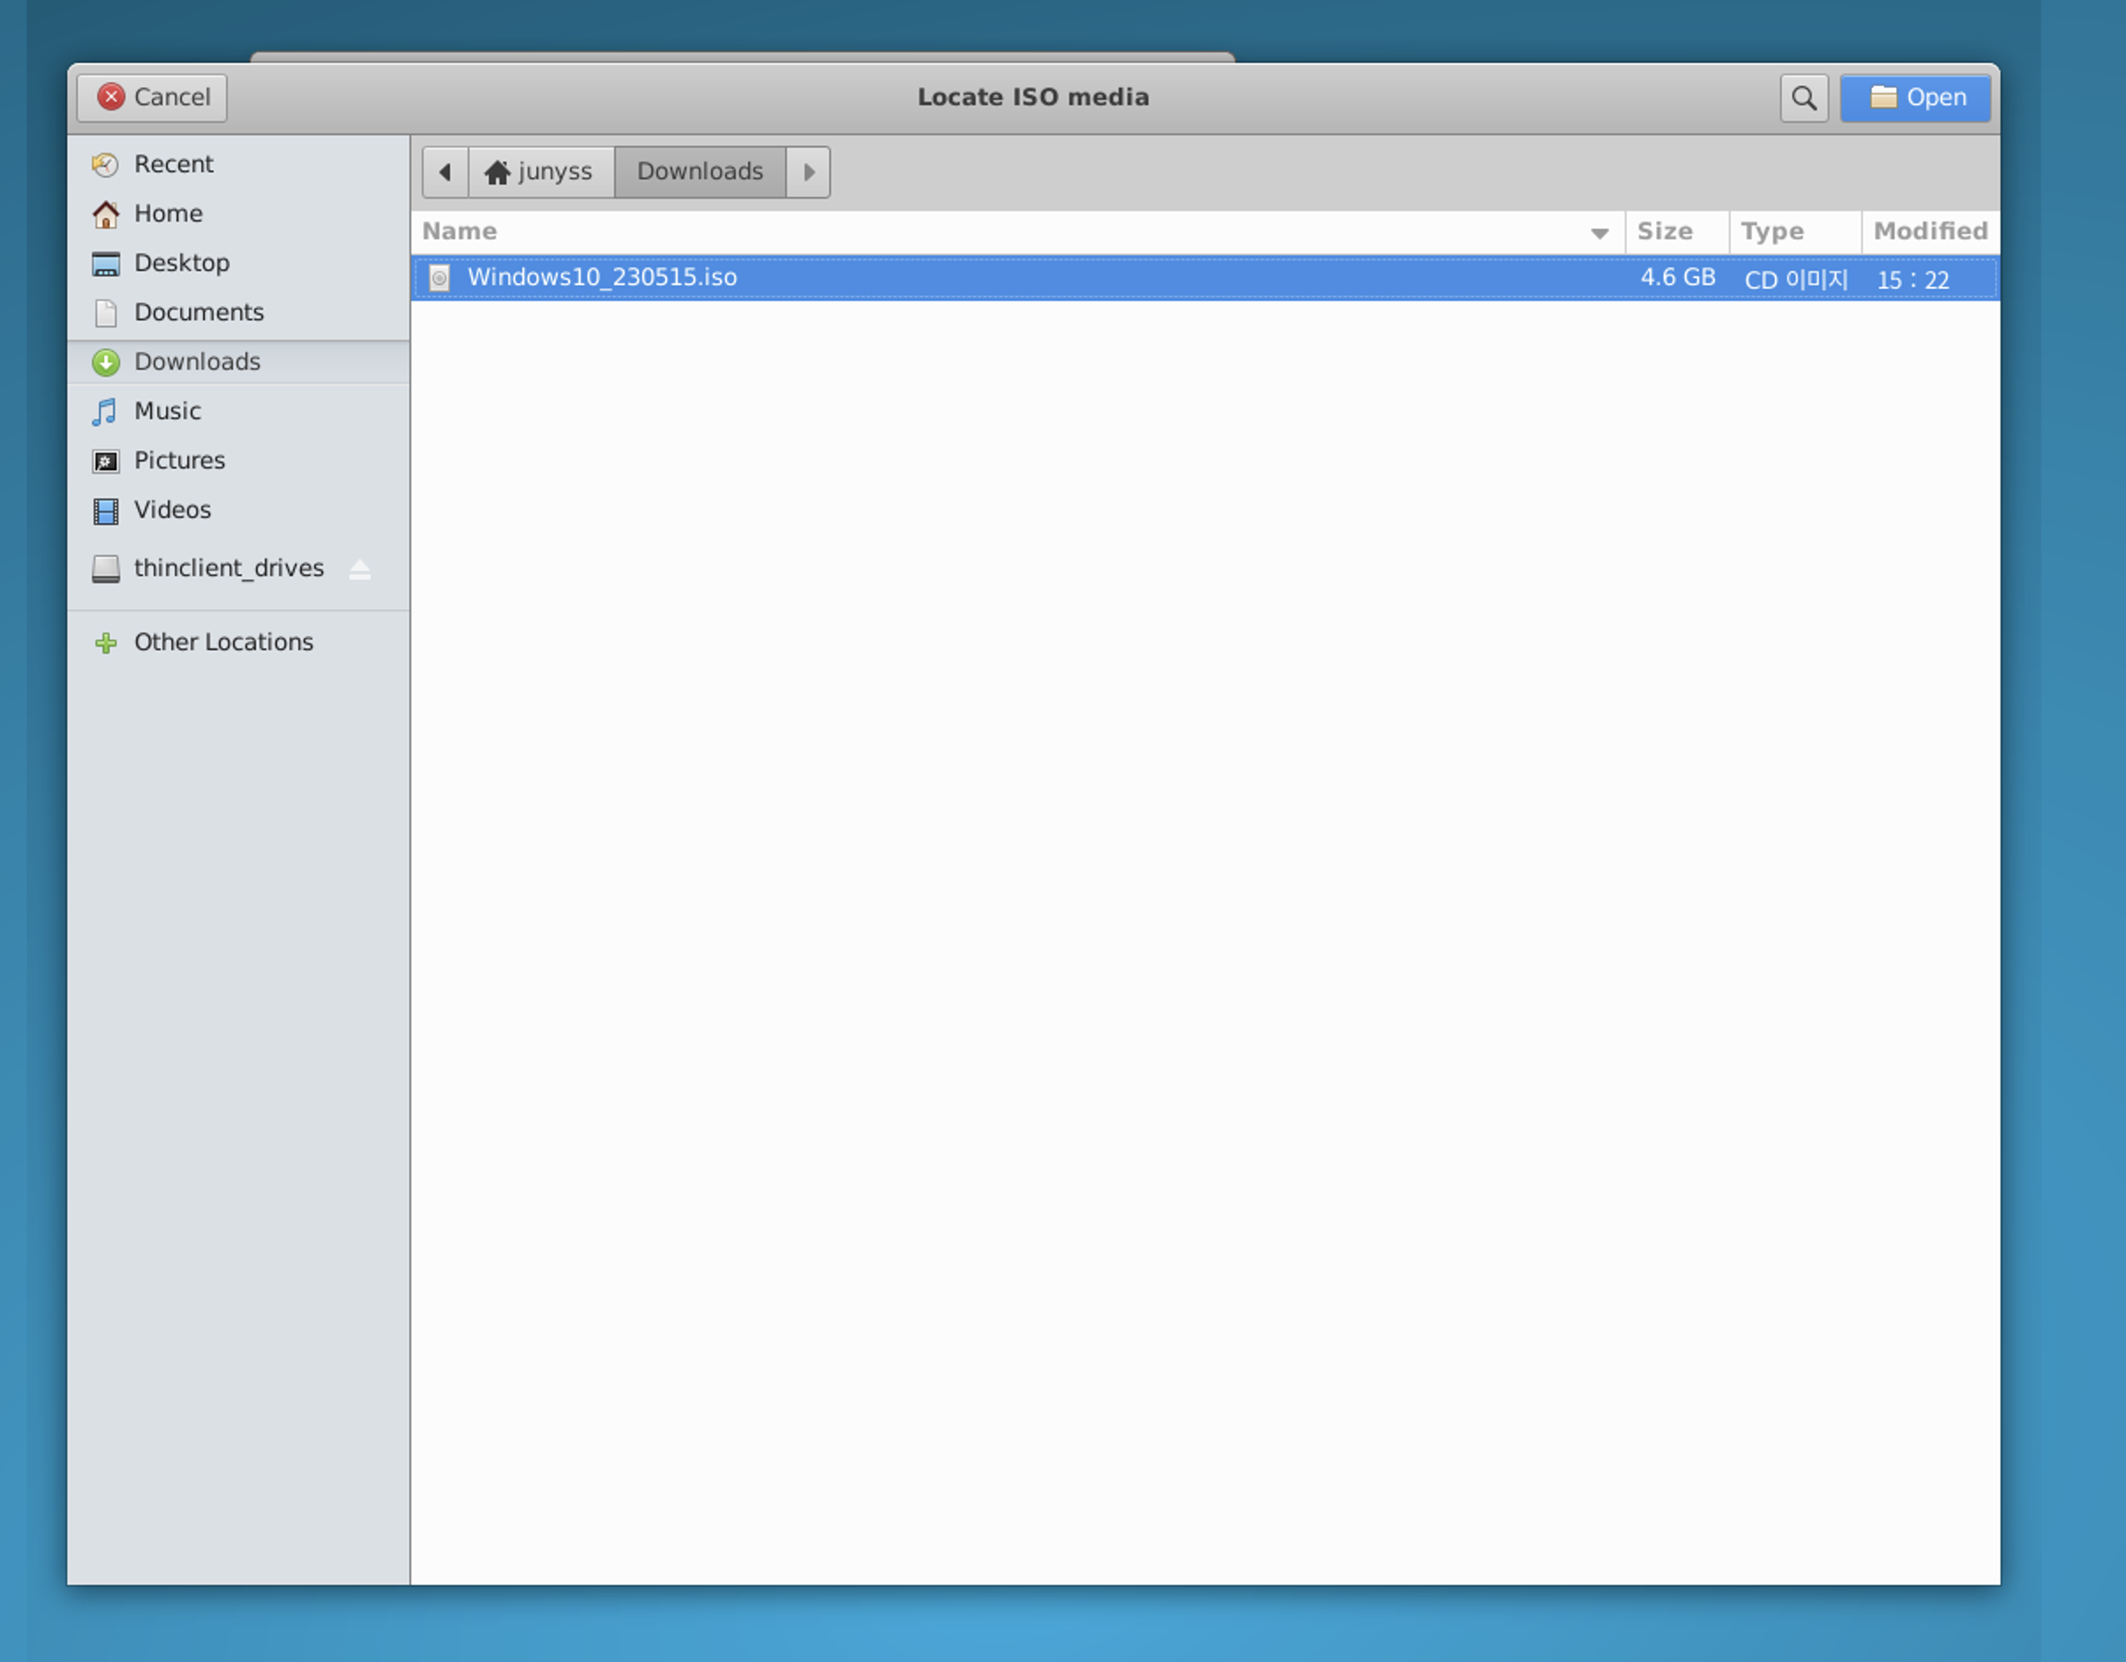Cancel the Locate ISO media dialog

152,98
